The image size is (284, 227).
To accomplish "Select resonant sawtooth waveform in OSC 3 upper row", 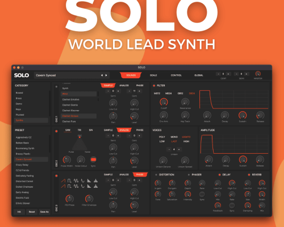I will coord(89,180).
